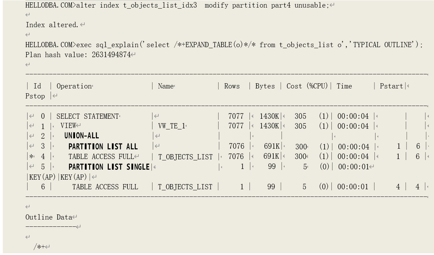Image resolution: width=434 pixels, height=255 pixels.
Task: Click 'T_OBJECTS_LIST' name in plan row 6
Action: (185, 187)
